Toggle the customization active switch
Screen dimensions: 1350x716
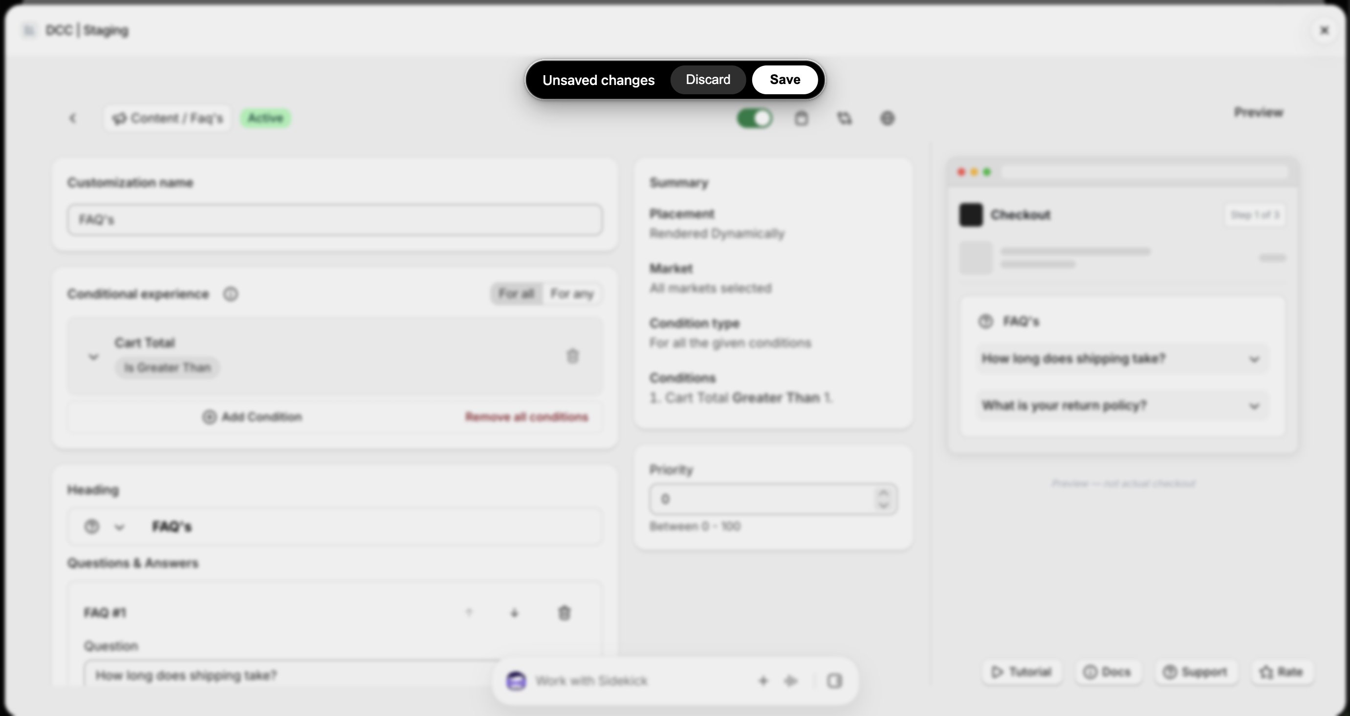(x=754, y=118)
